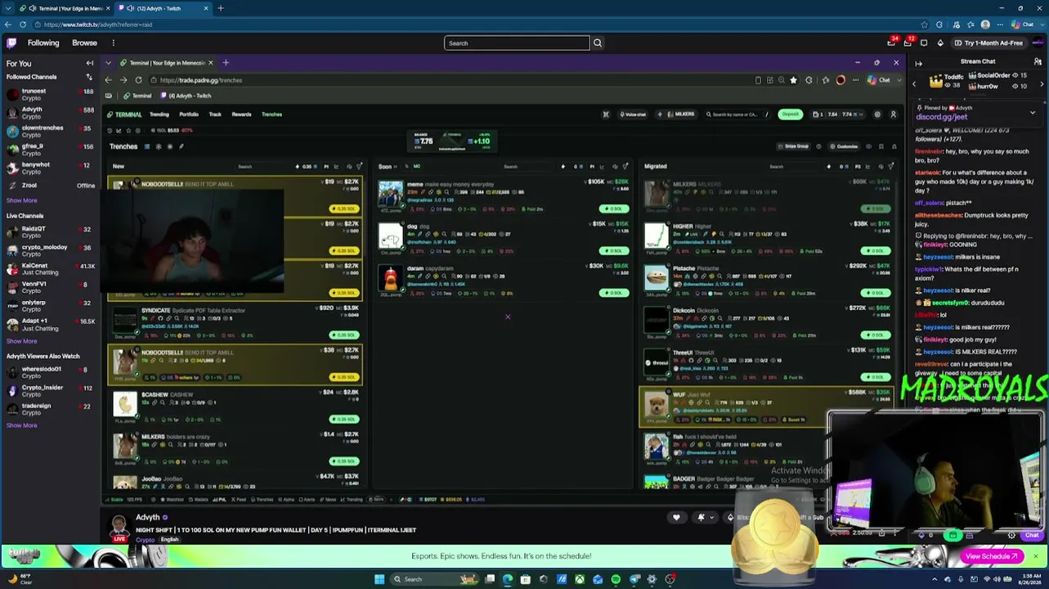Open Spotify from the taskbar
The image size is (1049, 589).
point(616,579)
